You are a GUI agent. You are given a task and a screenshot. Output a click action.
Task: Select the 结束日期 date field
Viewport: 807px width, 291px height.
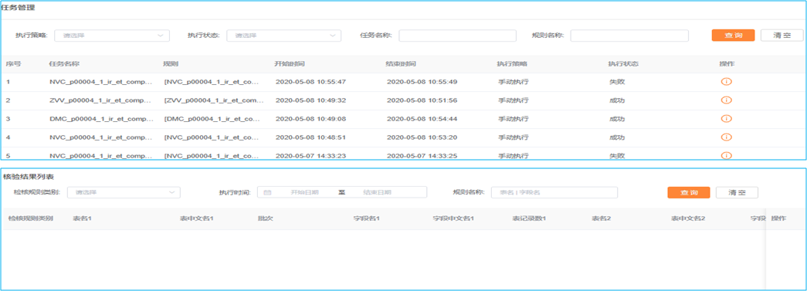[x=378, y=192]
